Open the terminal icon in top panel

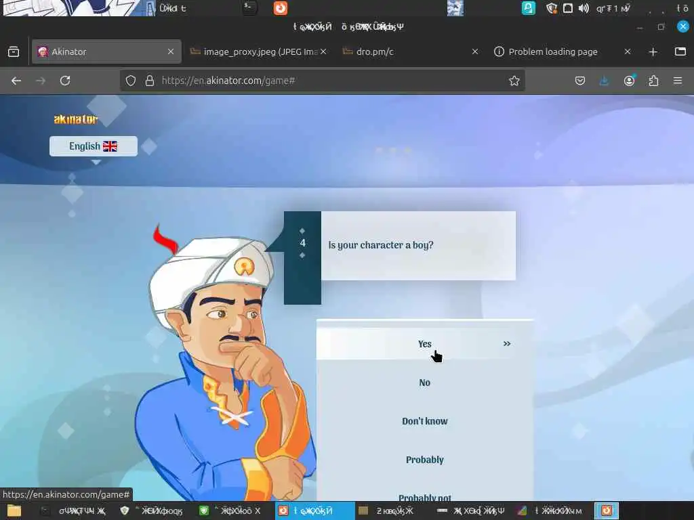pos(249,7)
